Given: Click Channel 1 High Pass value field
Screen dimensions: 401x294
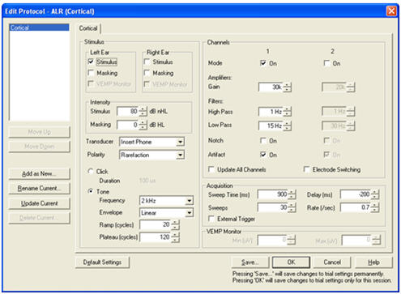Looking at the screenshot, I should 271,112.
